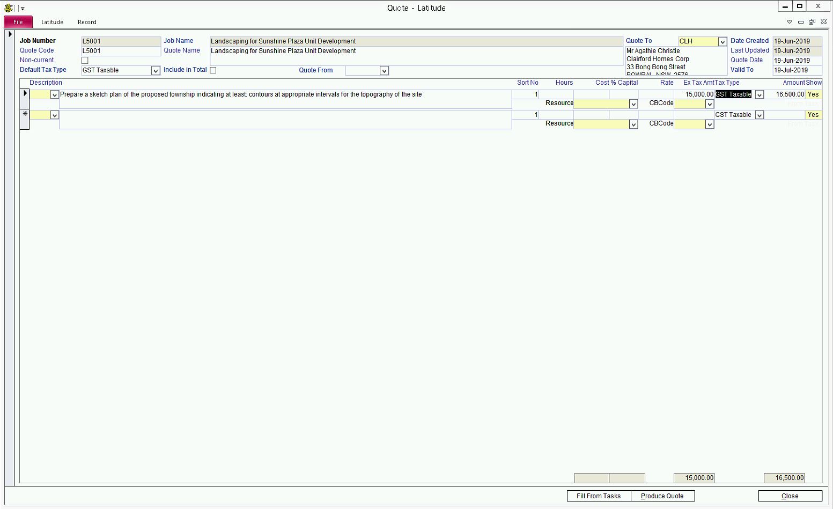Toggle the Show value Yes on first line
833x509 pixels.
[x=813, y=94]
